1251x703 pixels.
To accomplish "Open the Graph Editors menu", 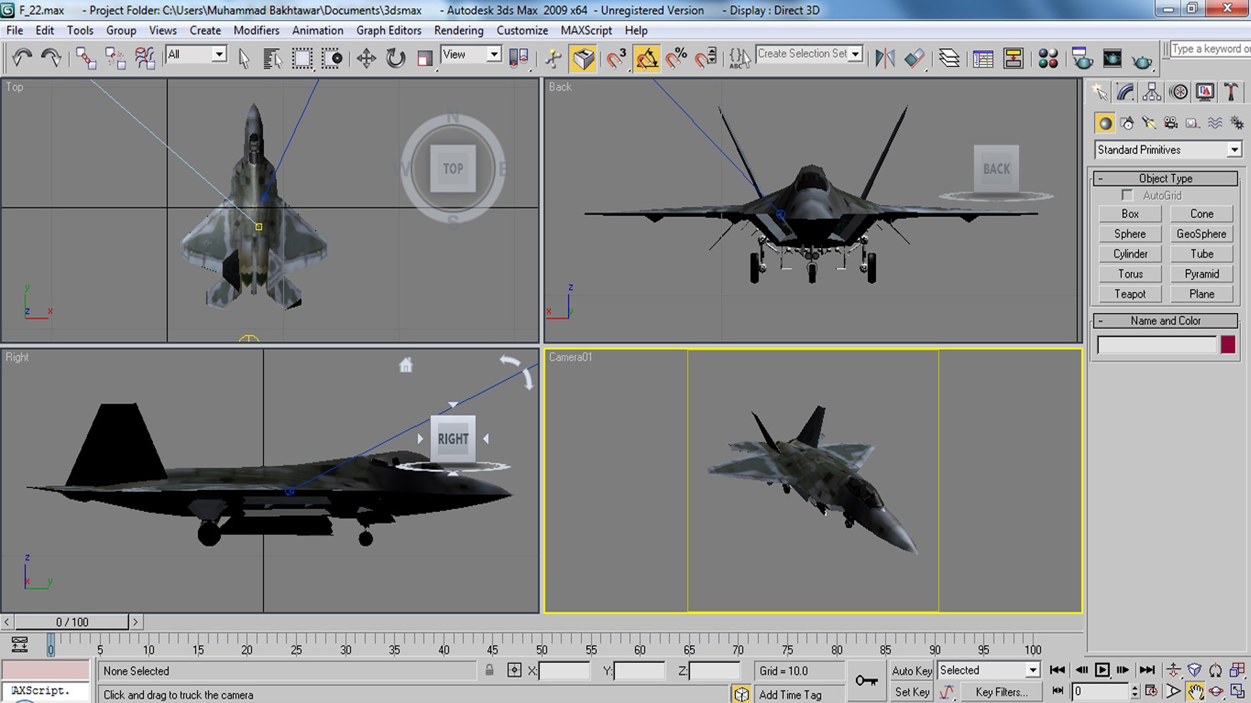I will point(388,31).
